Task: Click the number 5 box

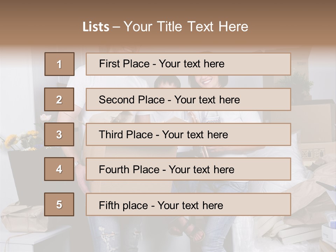Action: [x=59, y=204]
